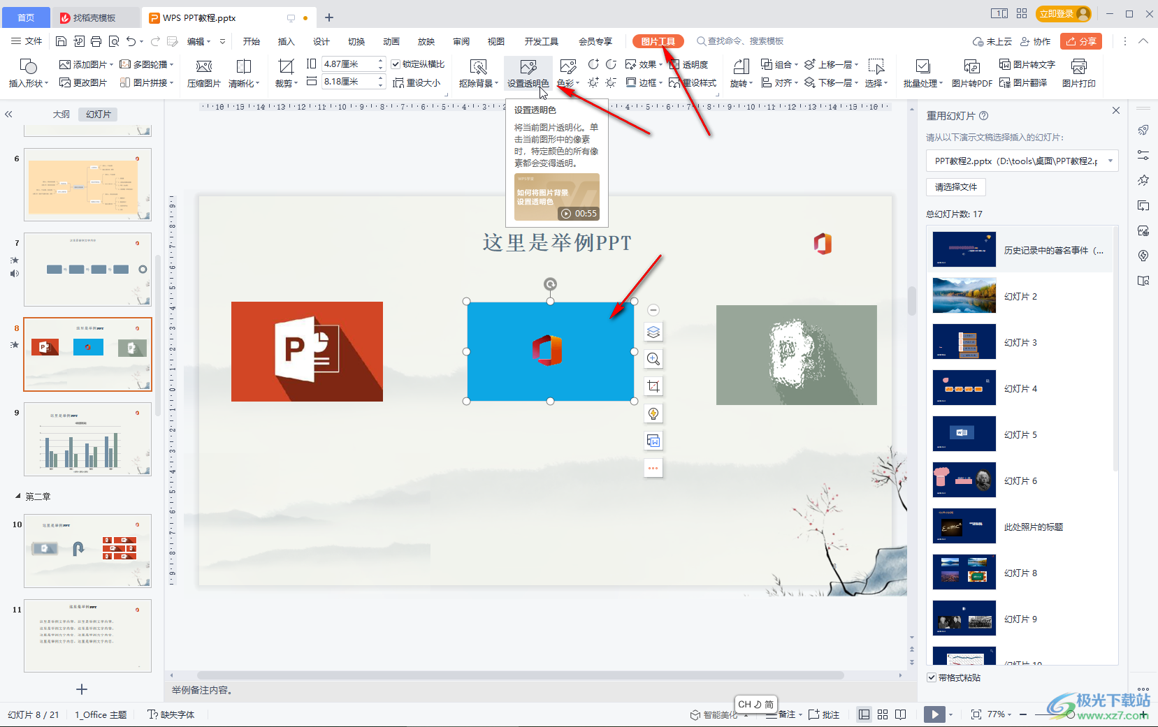
Task: Click the Picture Print (图片打印) tool
Action: [1079, 74]
